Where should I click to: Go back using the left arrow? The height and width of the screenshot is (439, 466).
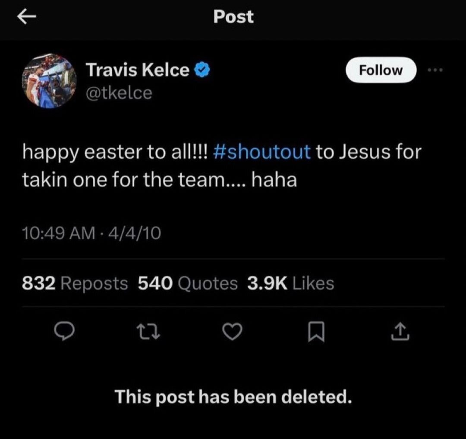pyautogui.click(x=26, y=17)
